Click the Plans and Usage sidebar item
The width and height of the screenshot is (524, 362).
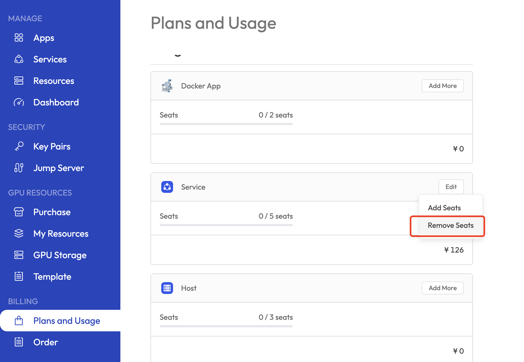pos(66,321)
